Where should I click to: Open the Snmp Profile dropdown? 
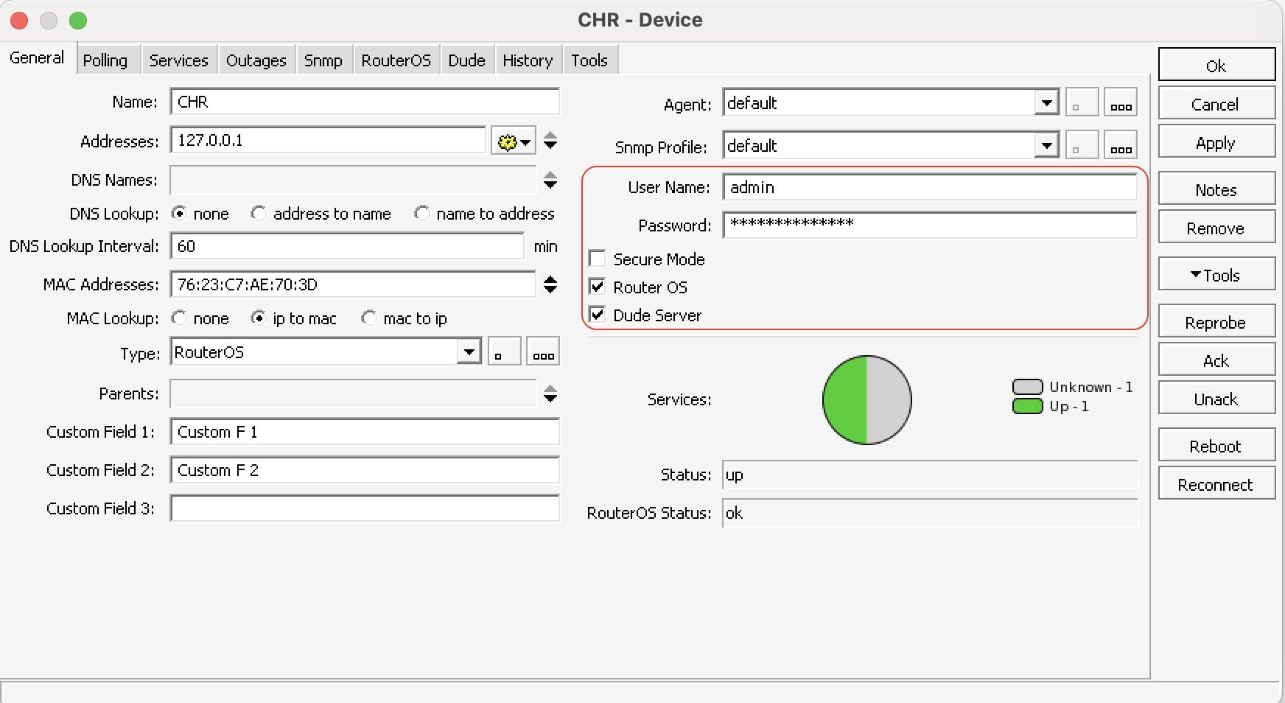click(x=1046, y=145)
